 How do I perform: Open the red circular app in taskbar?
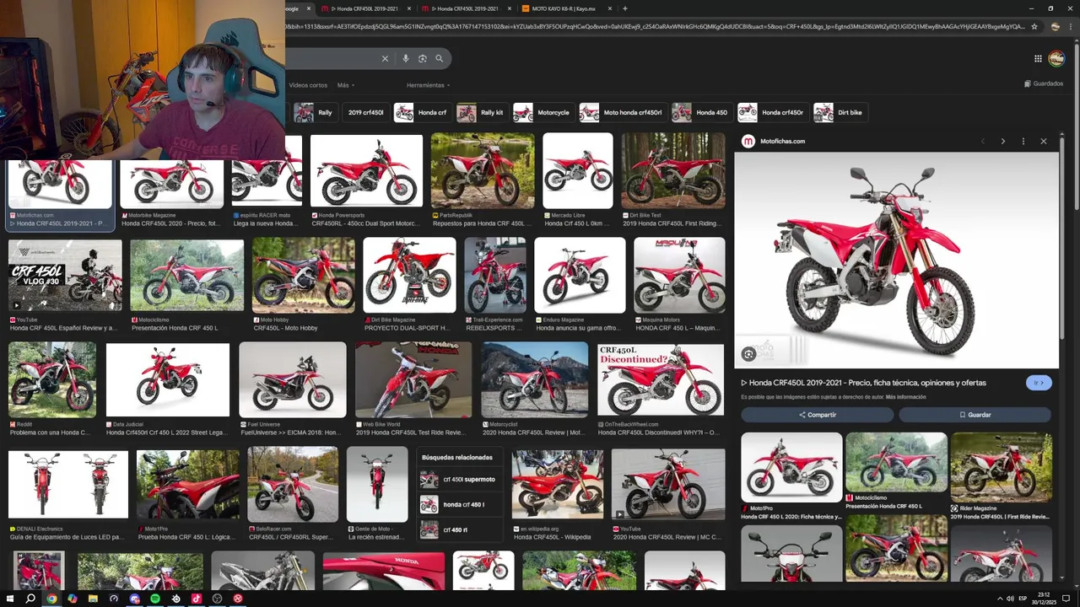click(x=238, y=599)
